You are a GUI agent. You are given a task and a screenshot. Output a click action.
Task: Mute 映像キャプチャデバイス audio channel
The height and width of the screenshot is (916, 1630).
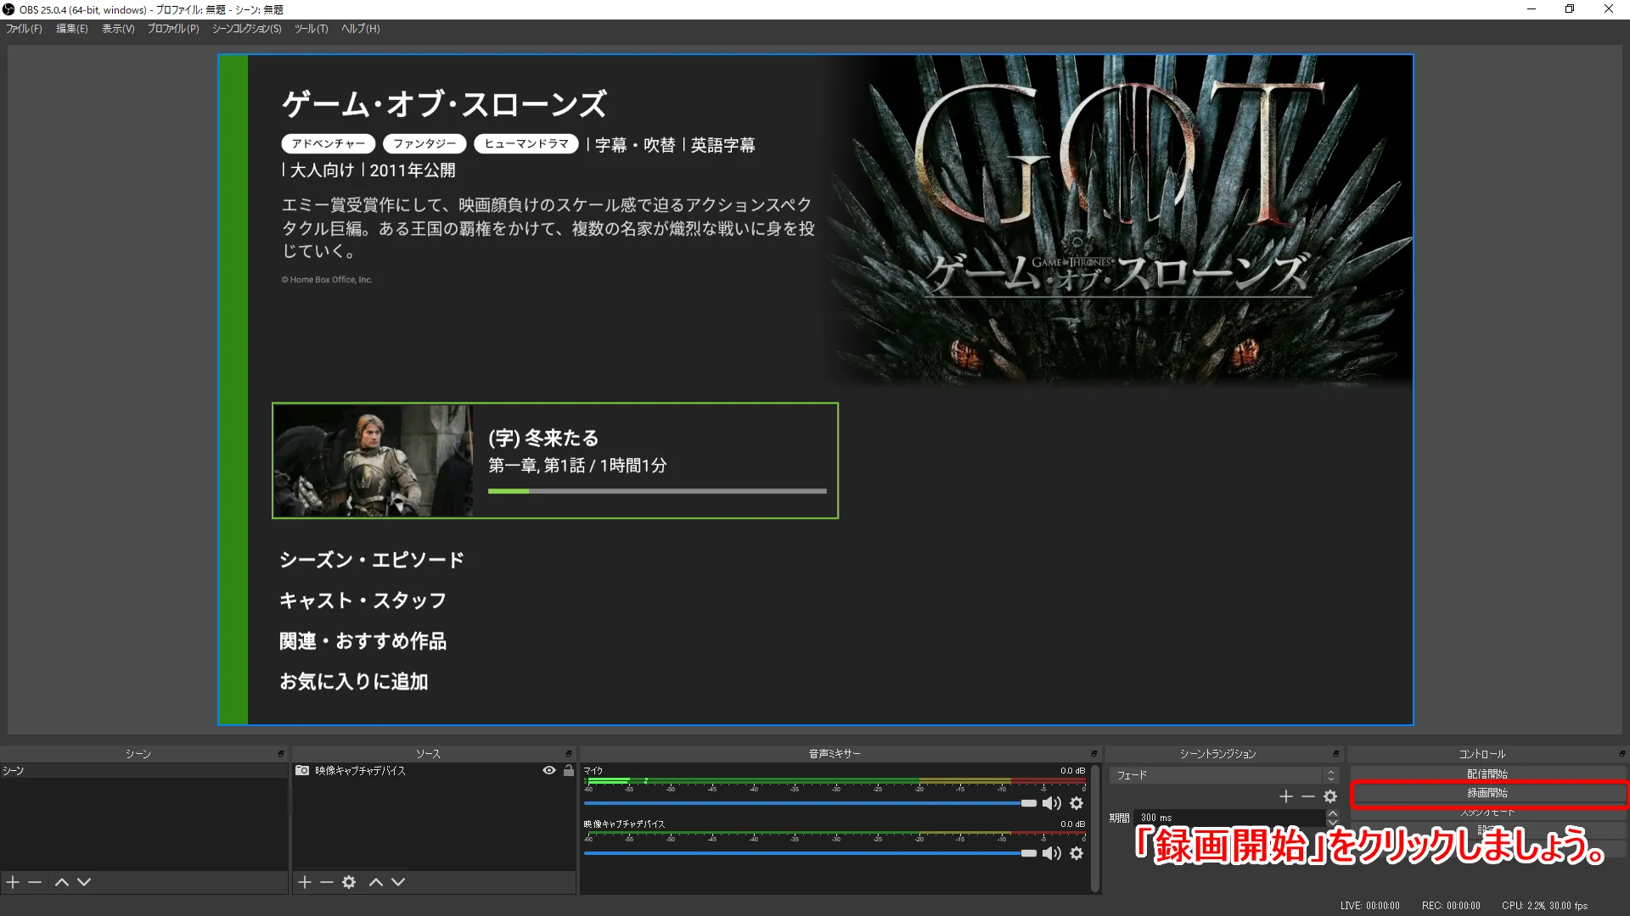coord(1052,853)
